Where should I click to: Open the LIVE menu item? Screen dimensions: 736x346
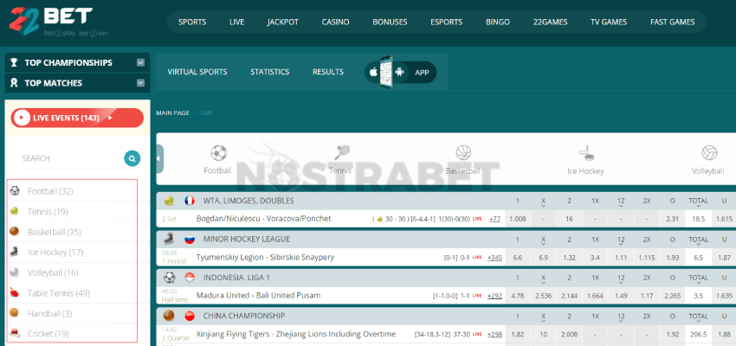click(x=236, y=22)
